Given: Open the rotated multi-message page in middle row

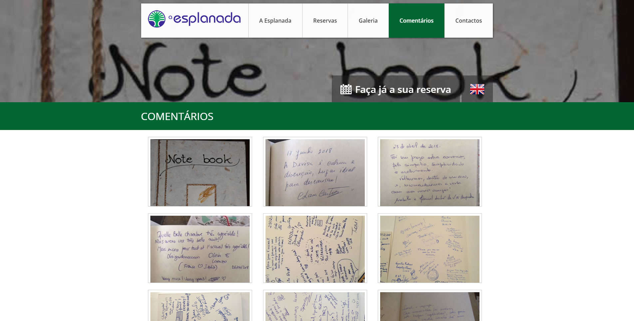Looking at the screenshot, I should tap(315, 248).
